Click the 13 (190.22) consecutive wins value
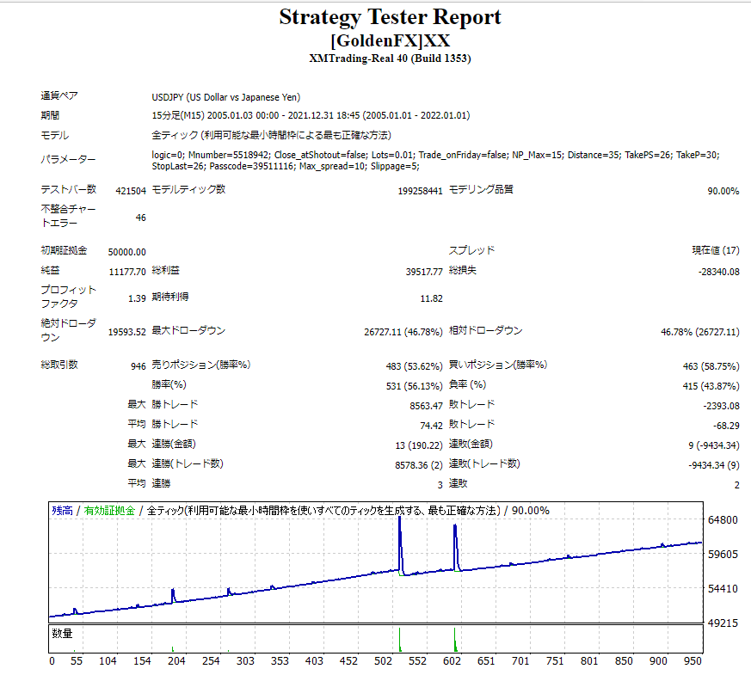Image resolution: width=751 pixels, height=675 pixels. [x=419, y=445]
